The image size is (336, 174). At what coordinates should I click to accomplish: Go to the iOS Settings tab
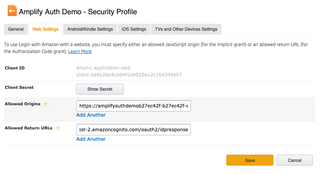(134, 29)
